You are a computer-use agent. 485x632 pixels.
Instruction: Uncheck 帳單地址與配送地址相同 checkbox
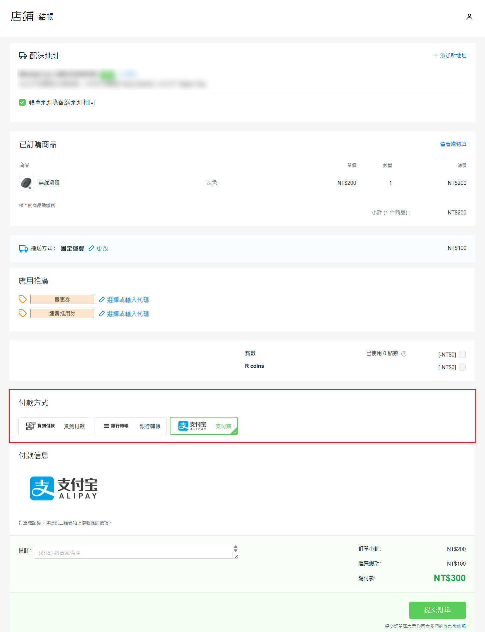point(22,102)
